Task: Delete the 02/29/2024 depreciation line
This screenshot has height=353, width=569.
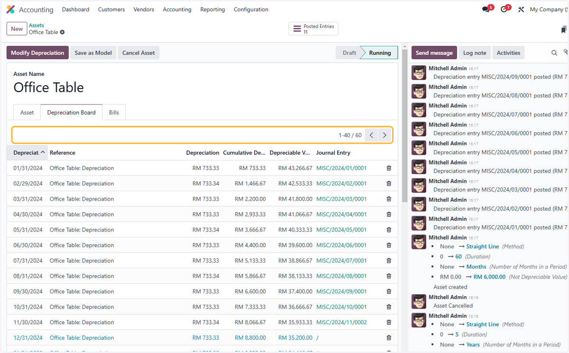Action: pos(389,184)
